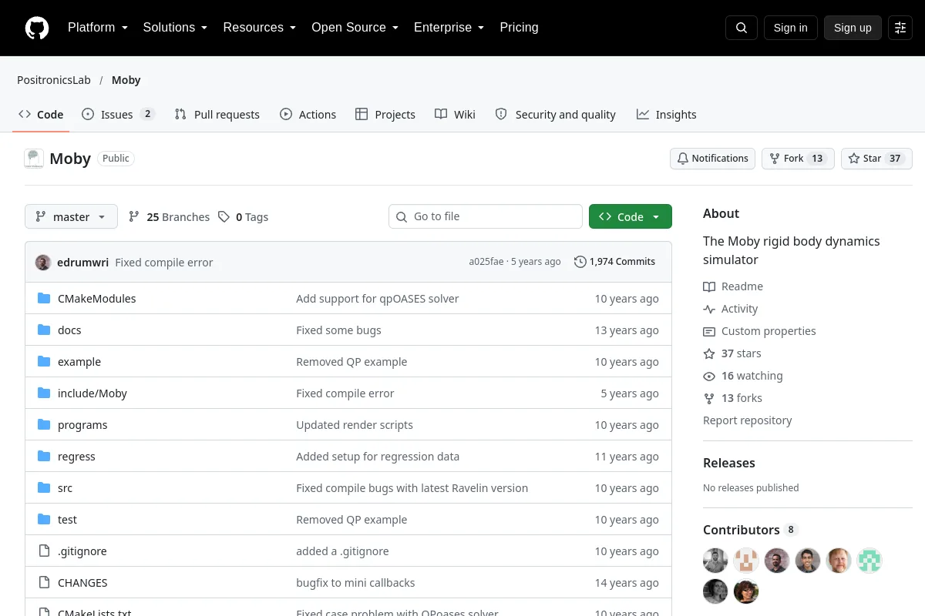The image size is (925, 616).
Task: Click the .gitignore file icon
Action: [x=44, y=551]
